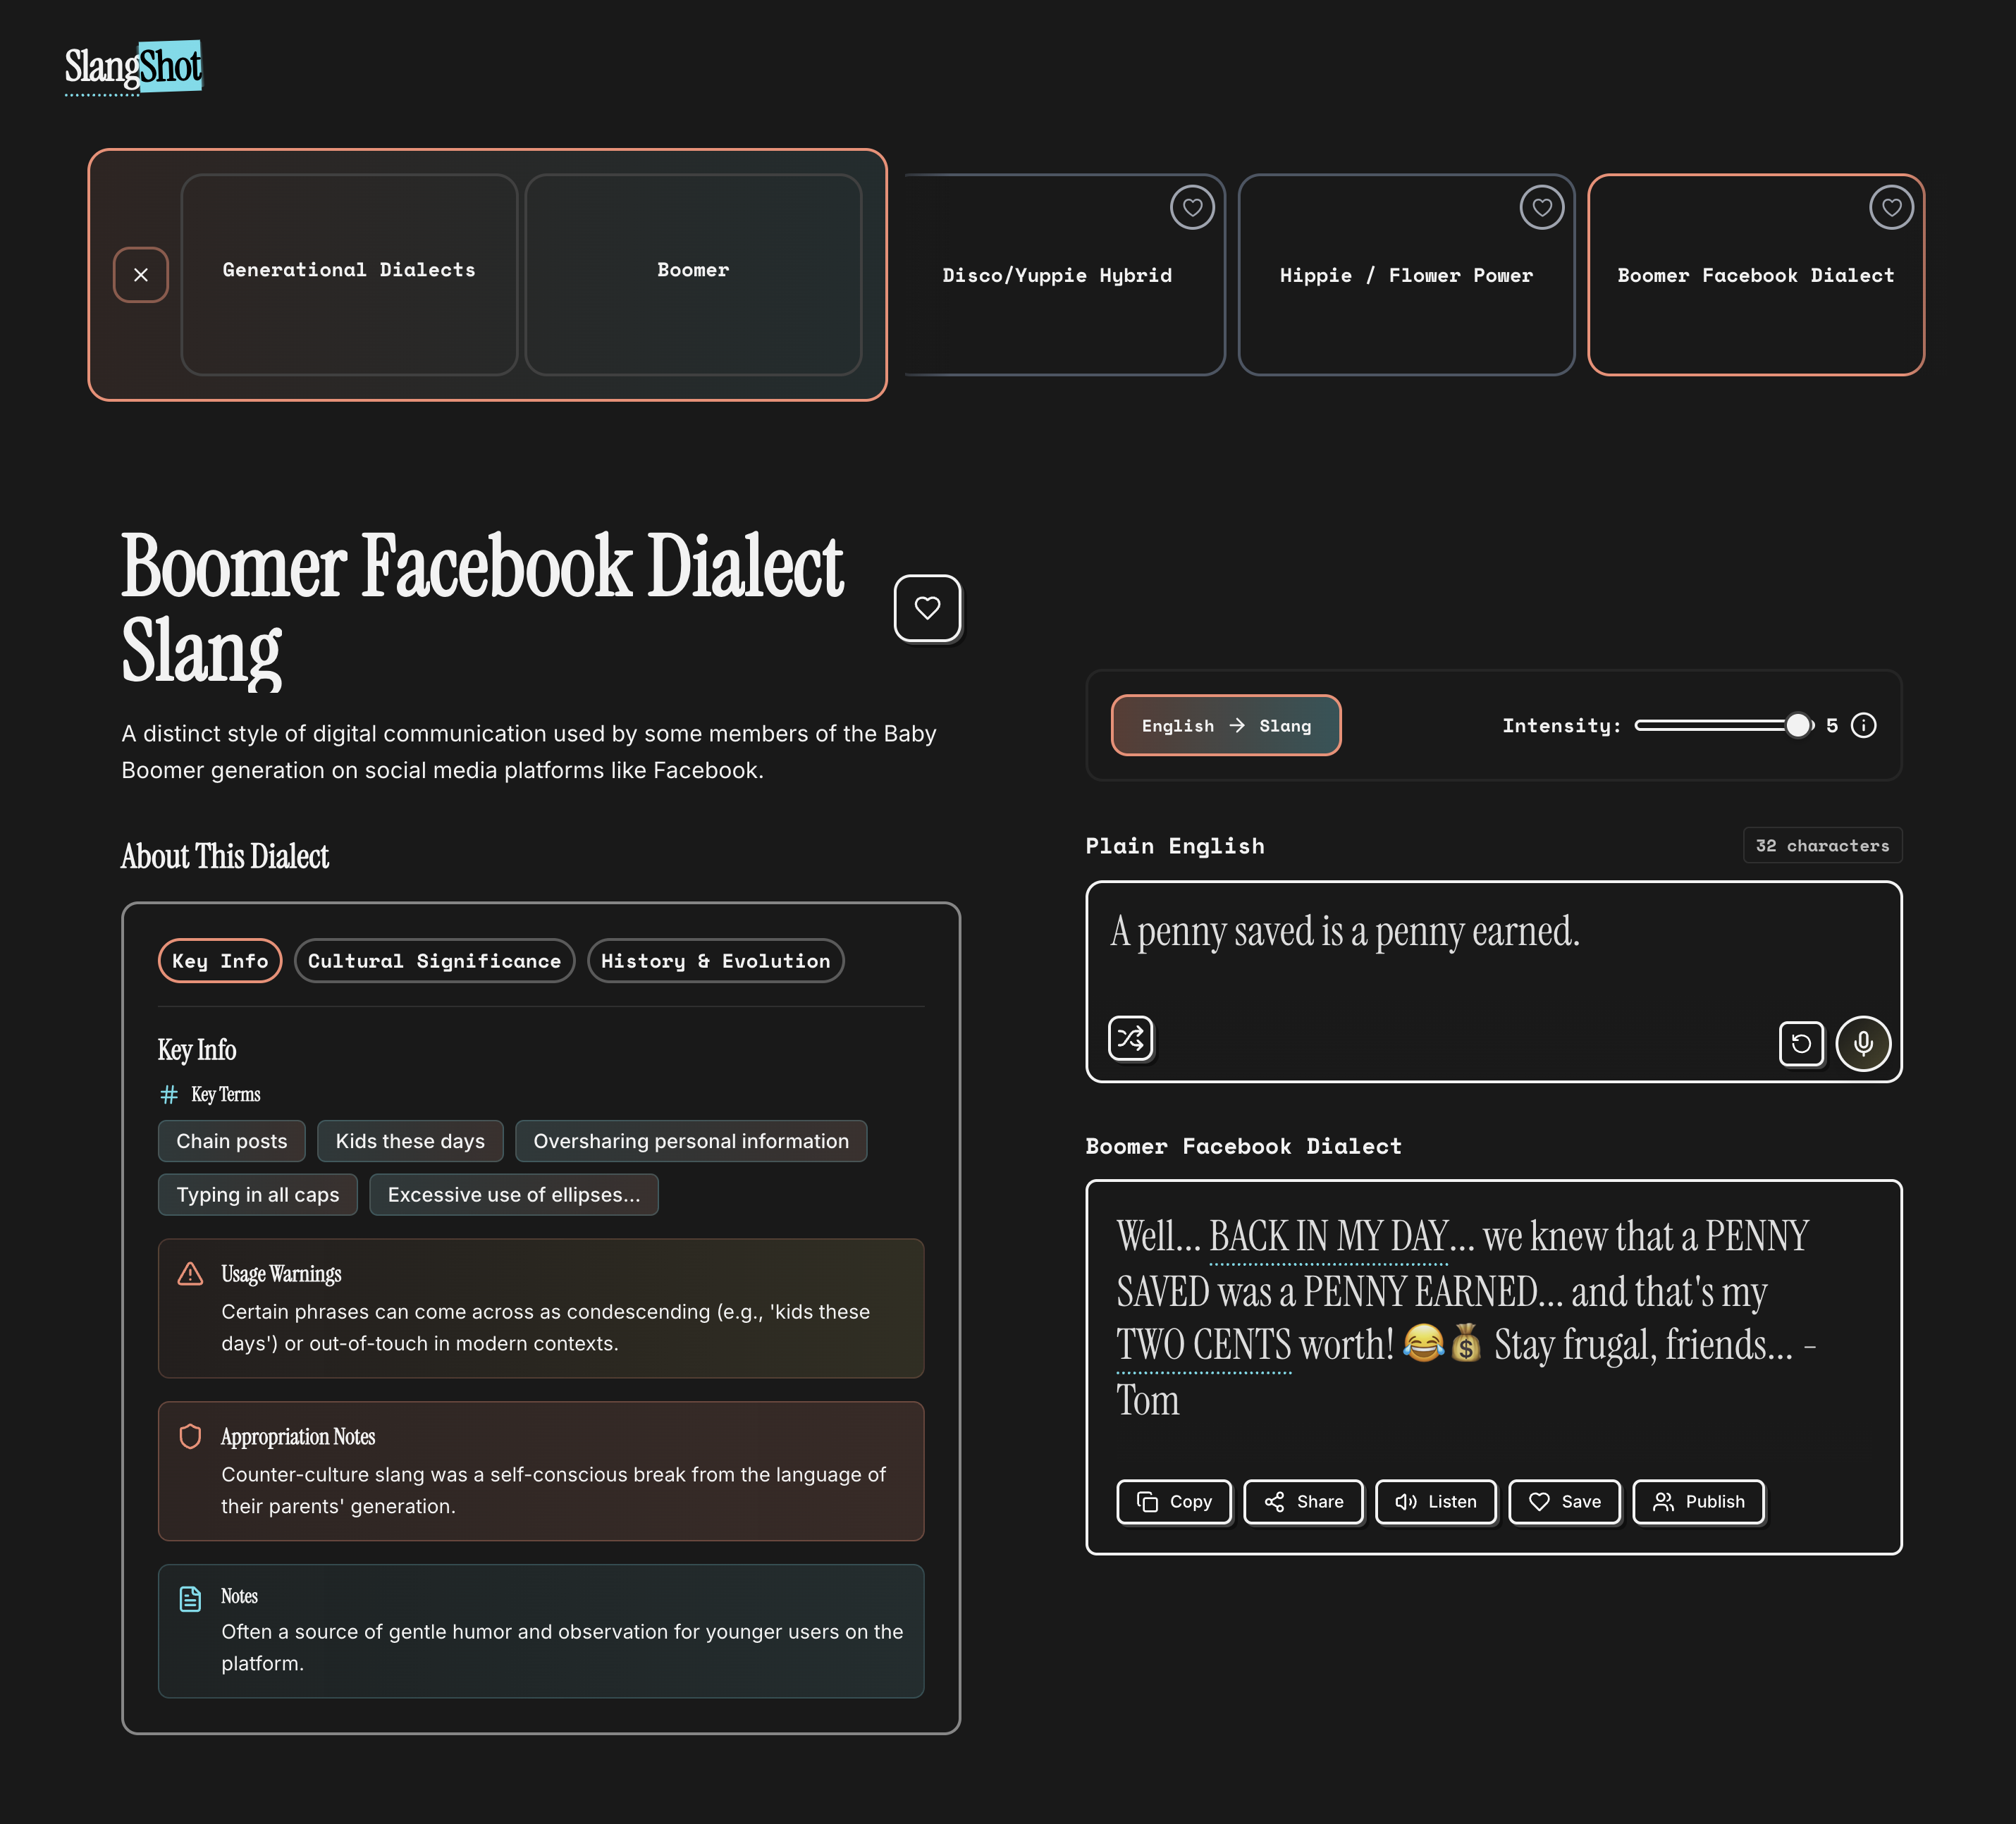Screen dimensions: 2016x1824
Task: Listen to the translation audio
Action: click(1435, 1502)
